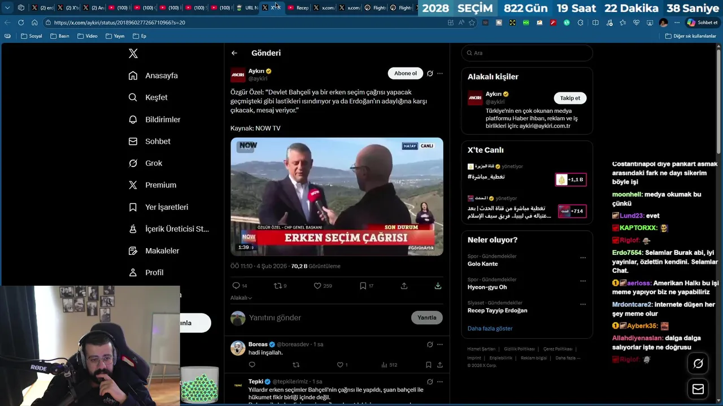Open Sosyal bookmarks folder
The image size is (723, 406).
31,36
